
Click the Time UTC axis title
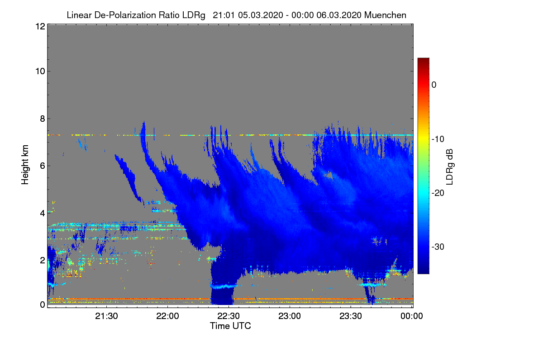[230, 326]
